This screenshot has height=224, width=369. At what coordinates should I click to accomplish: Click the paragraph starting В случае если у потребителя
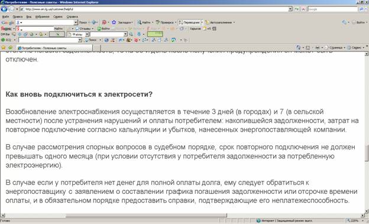pos(182,191)
